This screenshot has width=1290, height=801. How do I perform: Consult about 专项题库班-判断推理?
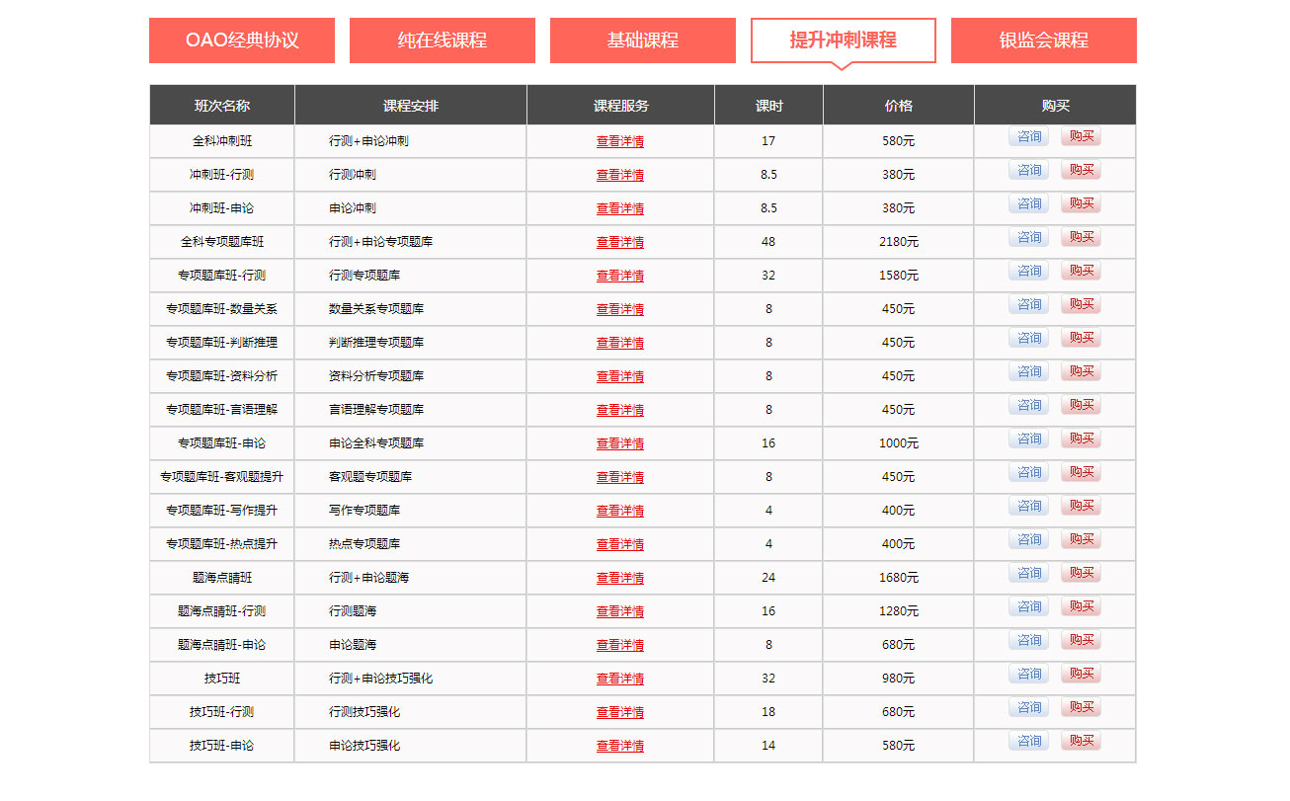tap(1029, 338)
